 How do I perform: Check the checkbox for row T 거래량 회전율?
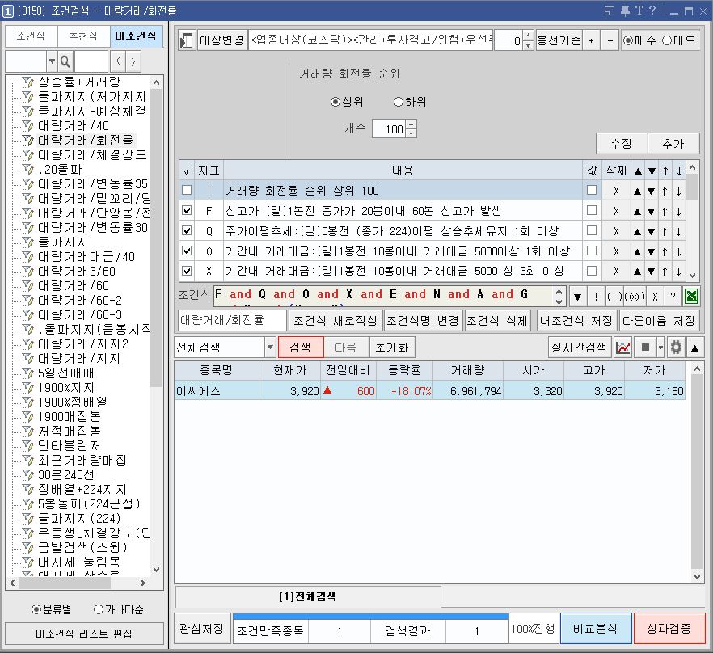[188, 191]
